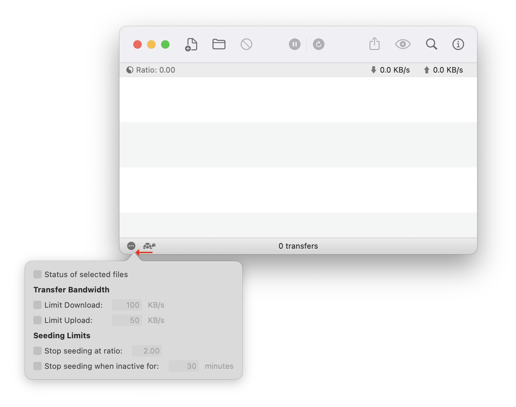Click the download speed indicator
516x407 pixels.
click(x=390, y=70)
